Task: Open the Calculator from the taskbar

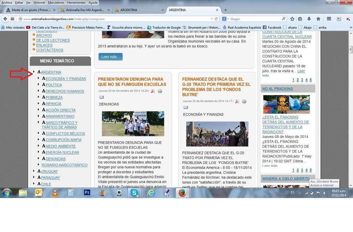Action: click(71, 193)
